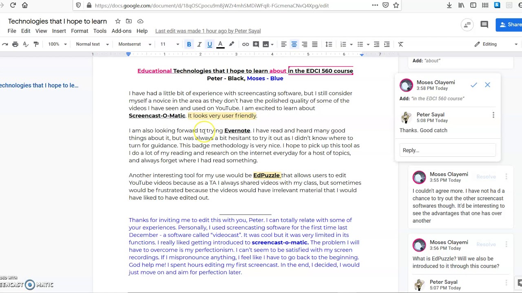The height and width of the screenshot is (293, 522).
Task: Open options for Peter Sayal's Thanks reply
Action: point(493,115)
